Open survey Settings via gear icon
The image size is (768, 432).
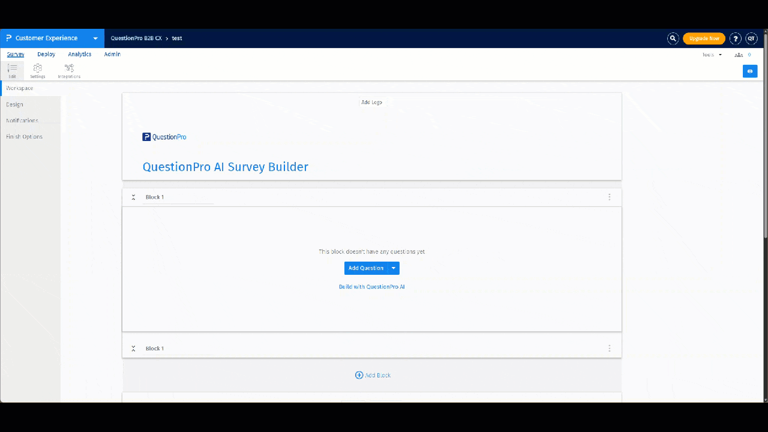[37, 69]
